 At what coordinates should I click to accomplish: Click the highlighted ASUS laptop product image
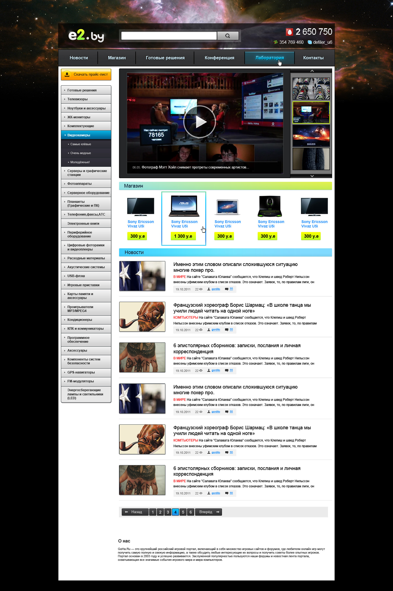click(184, 206)
